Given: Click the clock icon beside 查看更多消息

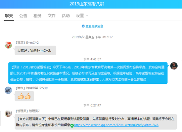Looking at the screenshot, I should click(83, 26).
